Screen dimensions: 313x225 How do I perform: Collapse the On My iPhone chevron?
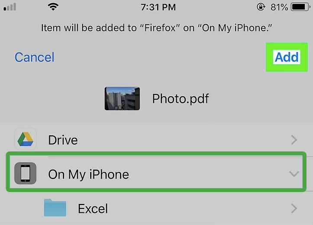294,174
